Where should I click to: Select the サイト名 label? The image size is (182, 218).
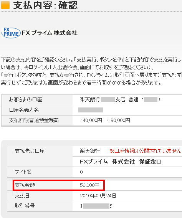[23, 172]
